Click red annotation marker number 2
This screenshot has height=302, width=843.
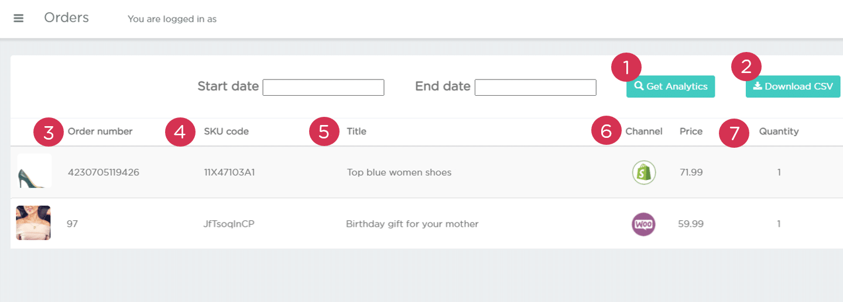click(x=746, y=68)
